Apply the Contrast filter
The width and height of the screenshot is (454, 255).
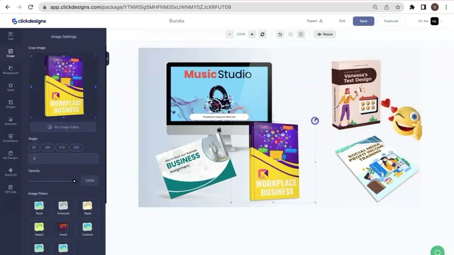pyautogui.click(x=87, y=229)
